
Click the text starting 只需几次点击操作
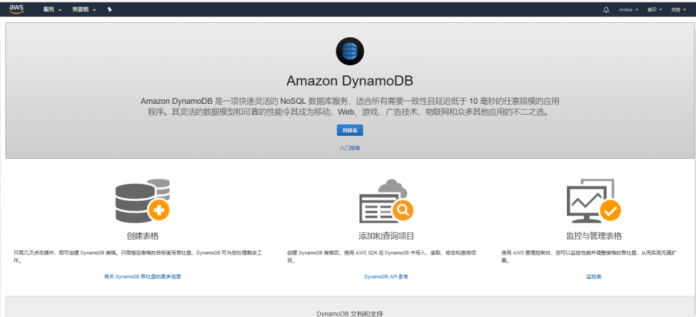tap(137, 257)
